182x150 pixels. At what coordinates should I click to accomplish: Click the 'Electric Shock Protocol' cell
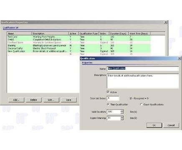click(x=44, y=48)
